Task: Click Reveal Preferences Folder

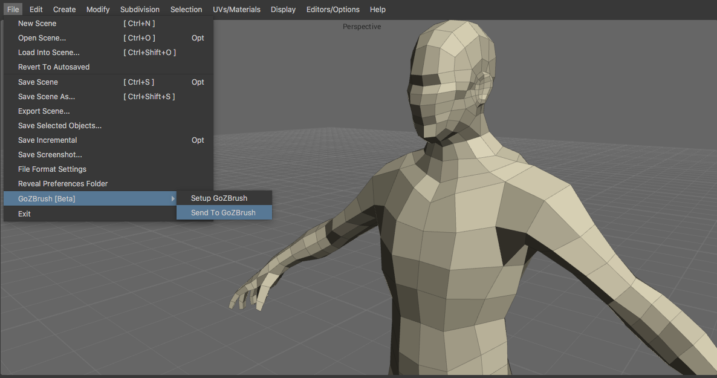Action: pyautogui.click(x=63, y=184)
